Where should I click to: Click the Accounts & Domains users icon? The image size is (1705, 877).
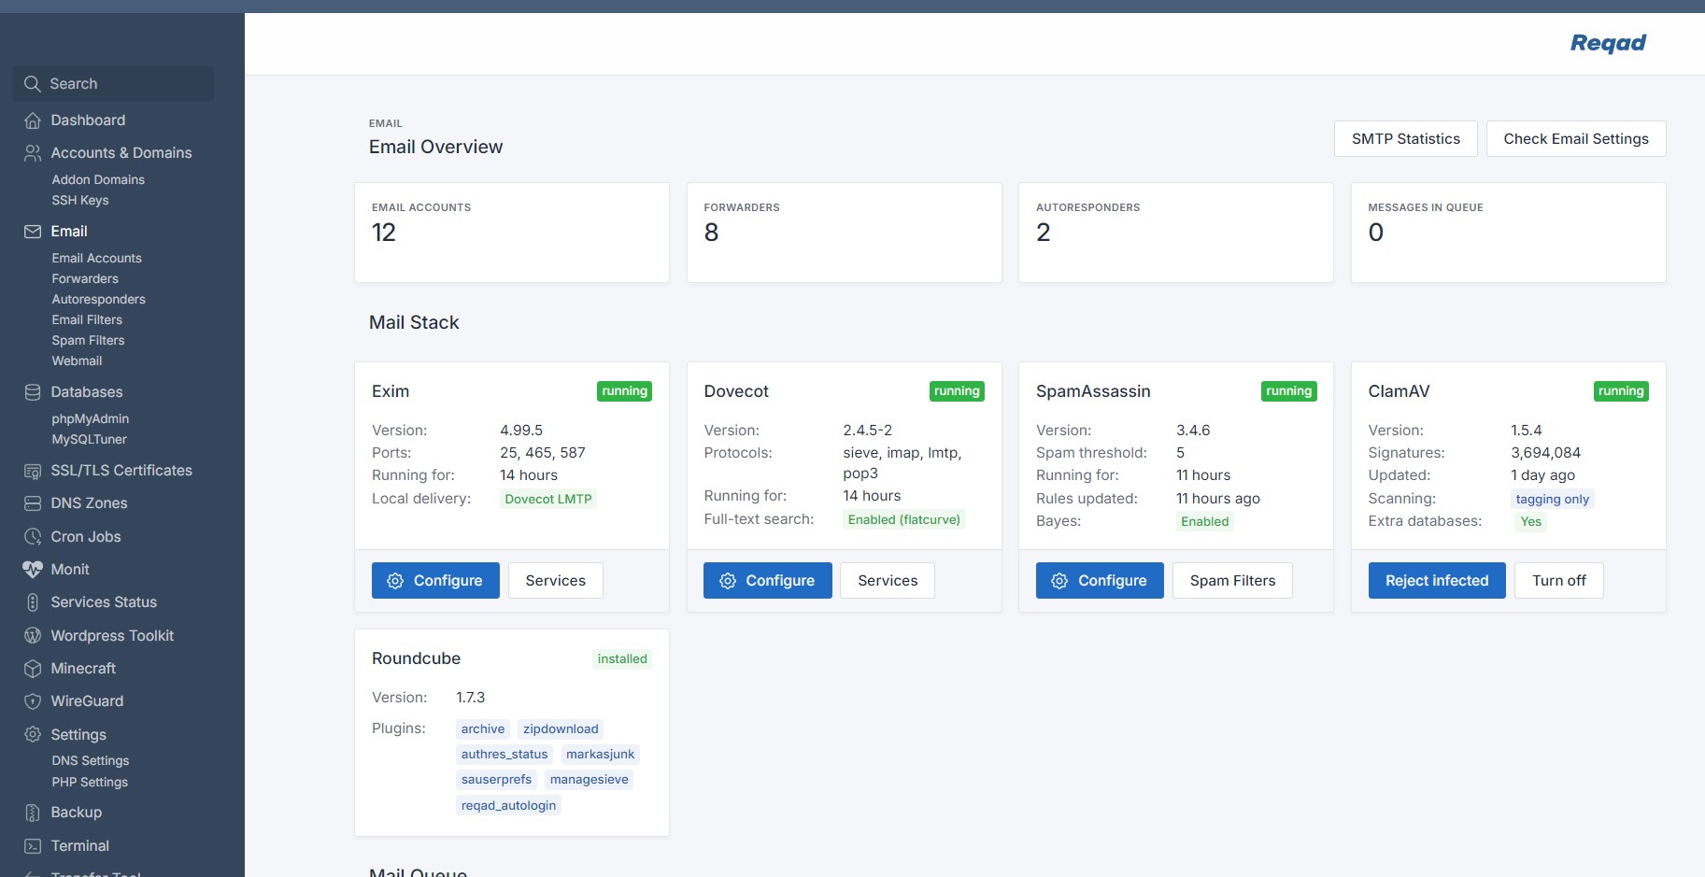33,153
